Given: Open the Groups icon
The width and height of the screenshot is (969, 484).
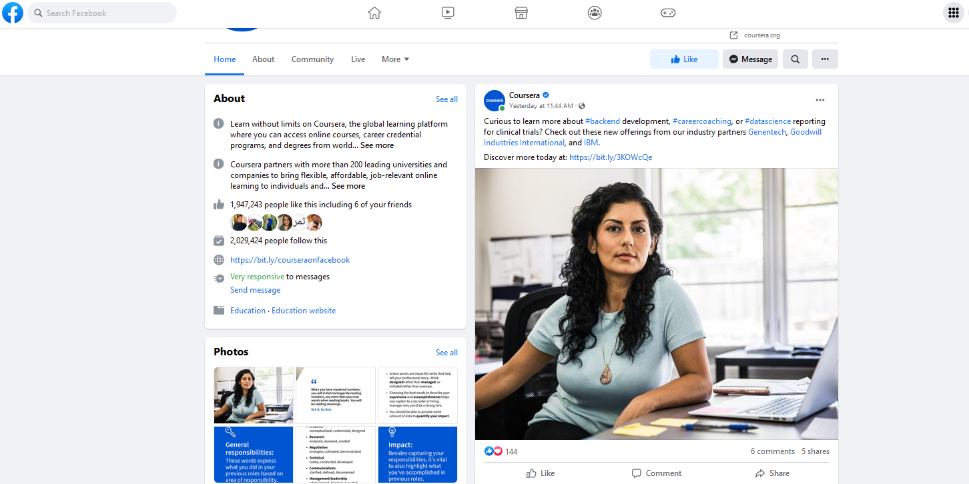Looking at the screenshot, I should (x=595, y=13).
